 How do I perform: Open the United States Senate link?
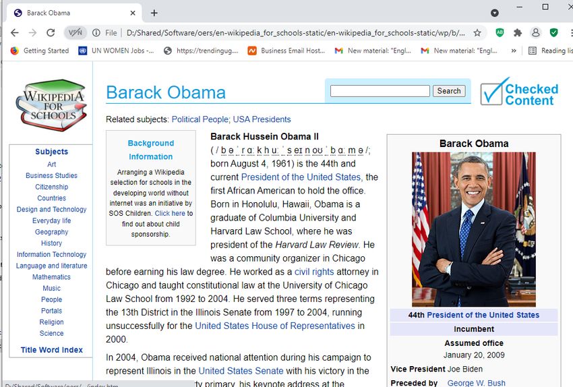point(241,371)
